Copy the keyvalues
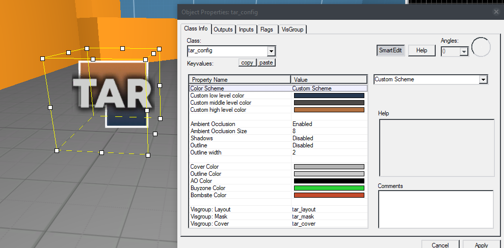Viewport: 504px width, 248px height. [247, 63]
